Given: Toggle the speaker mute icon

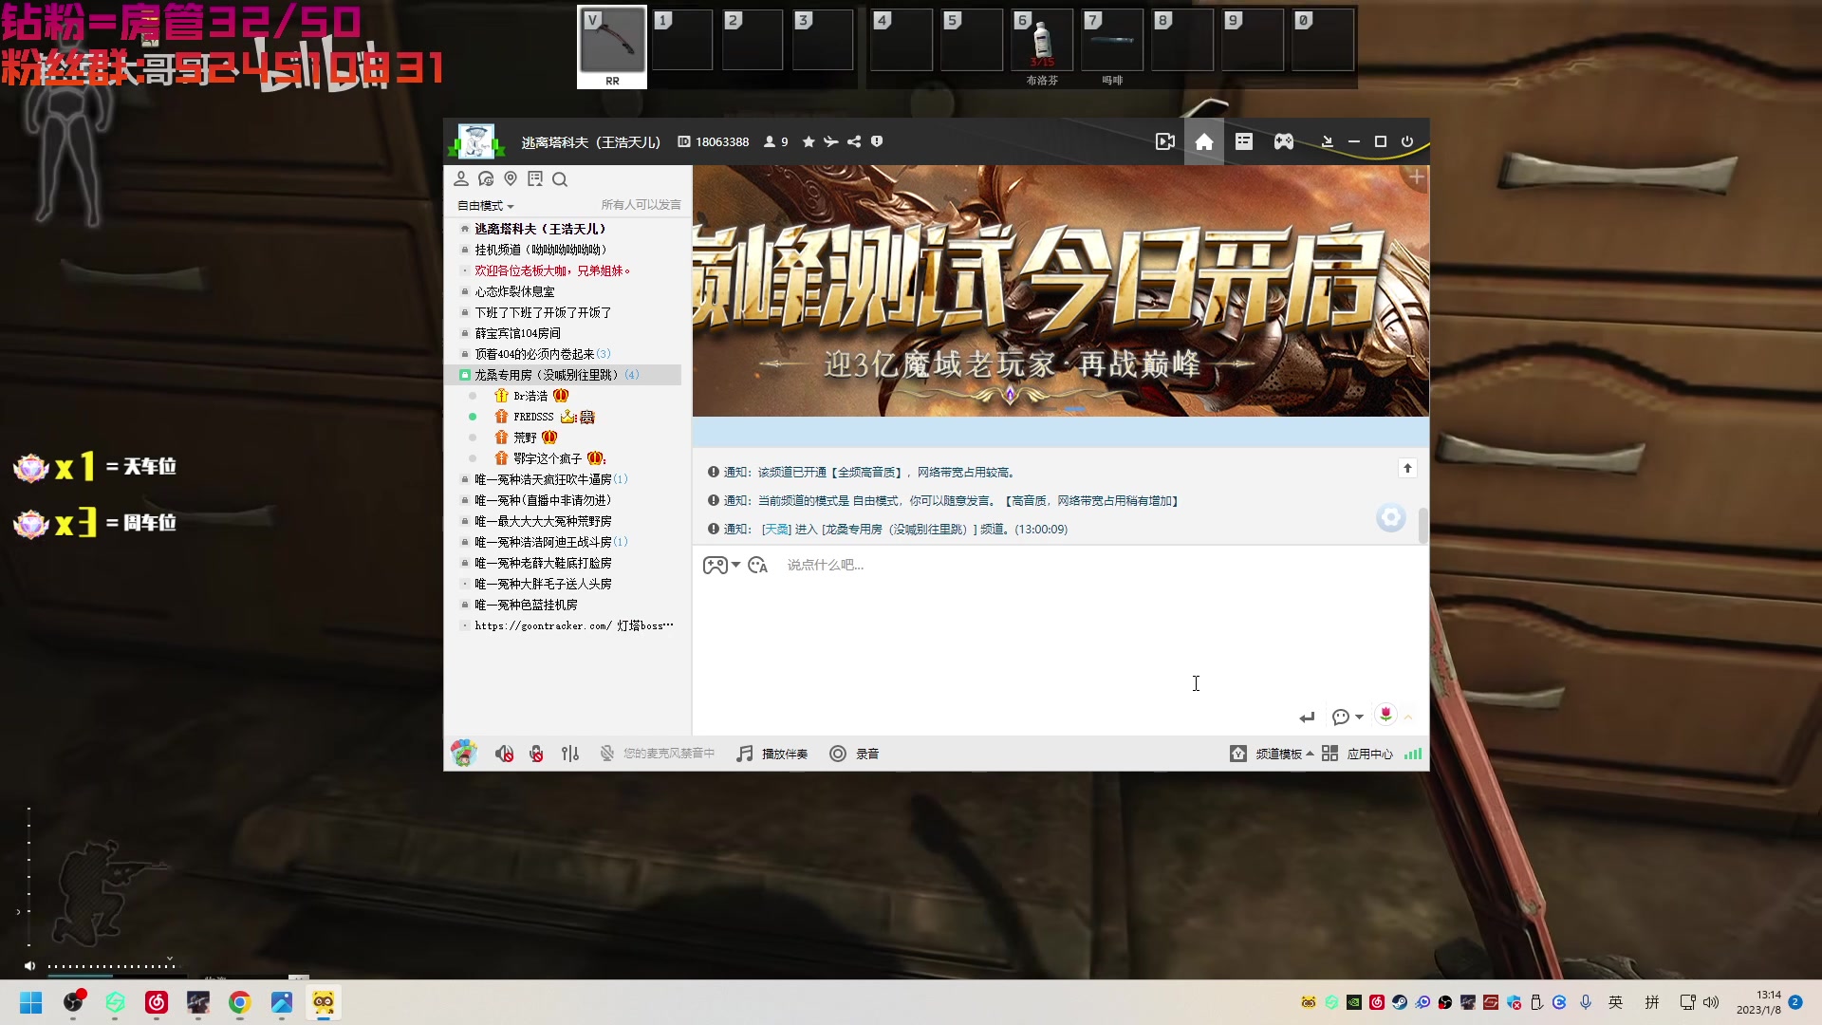Looking at the screenshot, I should click(504, 754).
